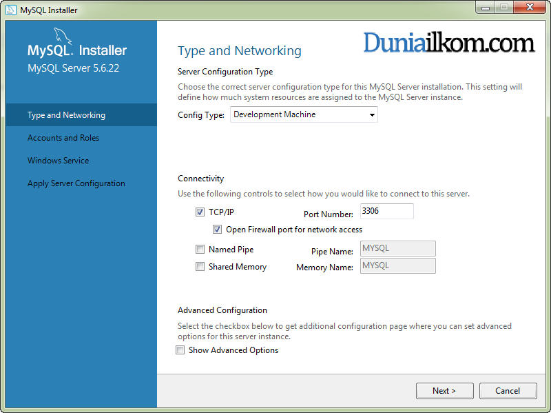Click the Pipe Name label
Viewport: 551px width, 413px height.
[332, 252]
